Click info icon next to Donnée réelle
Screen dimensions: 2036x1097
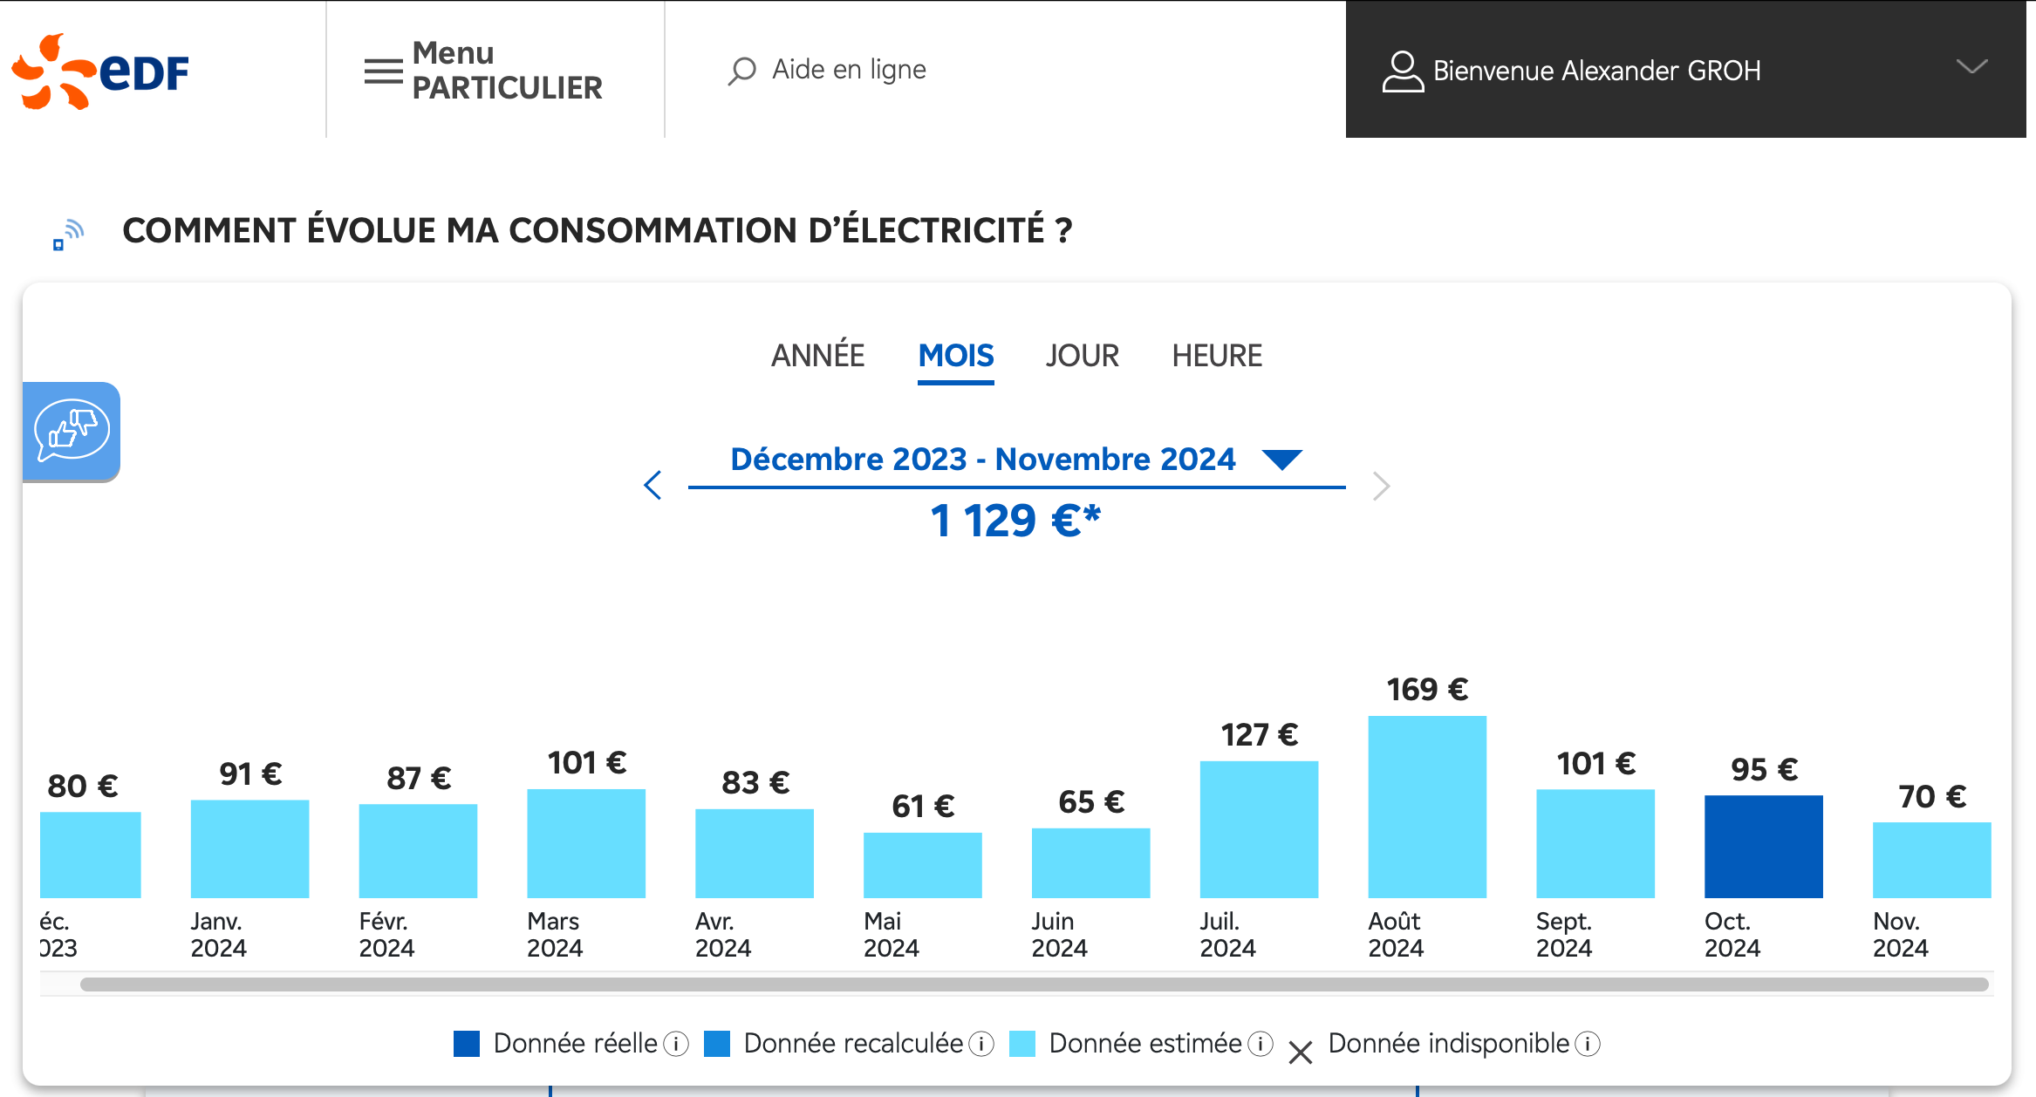676,1044
